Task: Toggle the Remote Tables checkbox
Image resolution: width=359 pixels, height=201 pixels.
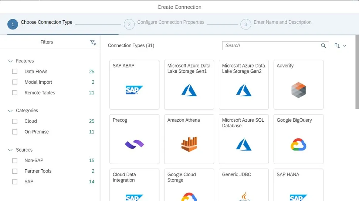Action: pyautogui.click(x=15, y=93)
